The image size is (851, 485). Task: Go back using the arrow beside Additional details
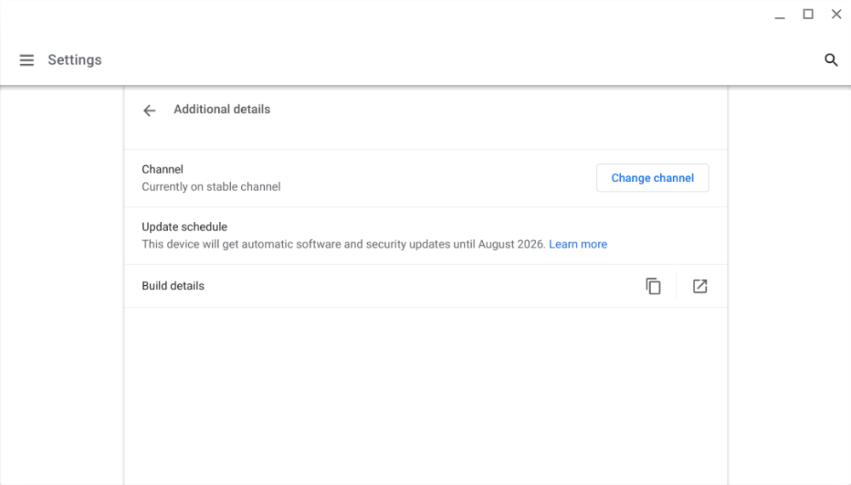[150, 111]
